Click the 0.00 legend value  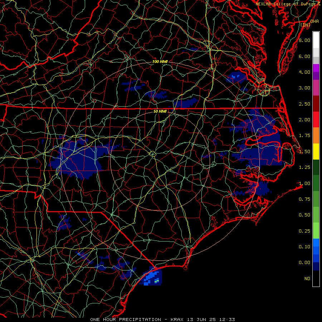[x=304, y=263]
